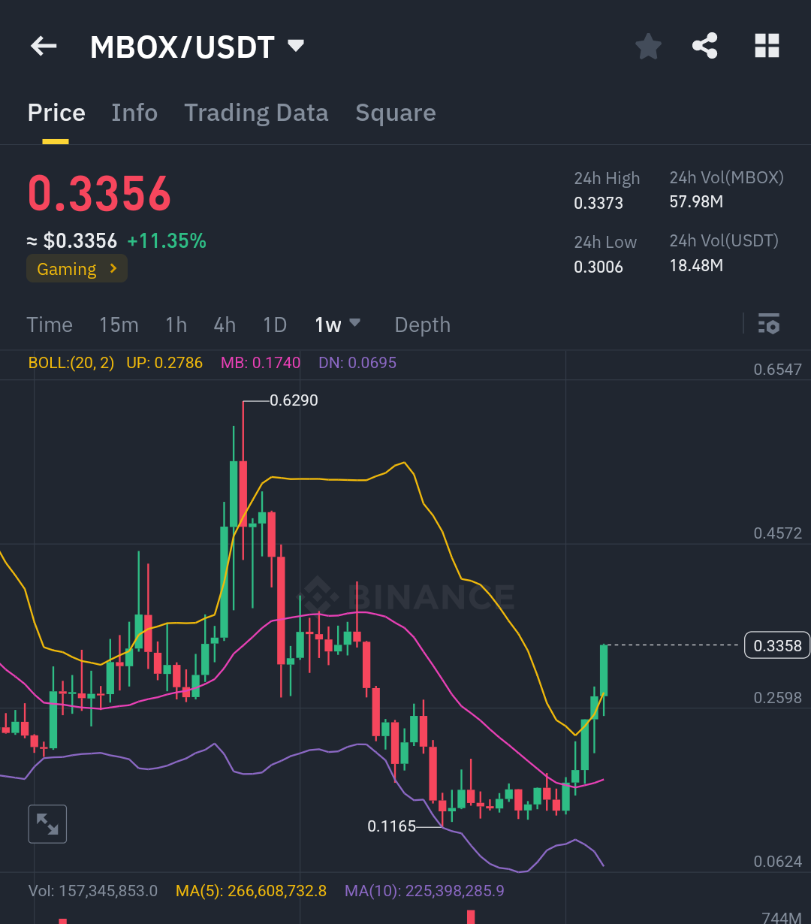Tap the ≈ $0.3356 USD price
The width and height of the screenshot is (811, 924).
click(72, 241)
